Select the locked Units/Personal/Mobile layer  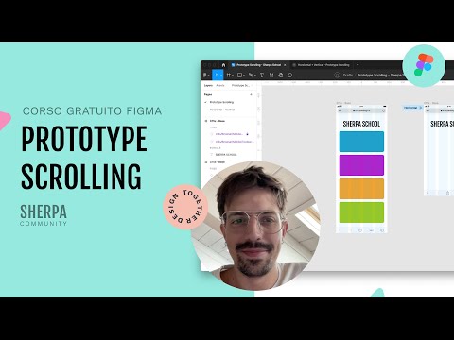click(x=229, y=134)
